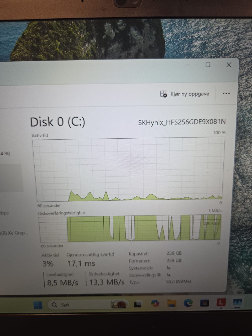The height and width of the screenshot is (336, 252).
Task: Click the Søk taskbar search field
Action: tap(88, 304)
